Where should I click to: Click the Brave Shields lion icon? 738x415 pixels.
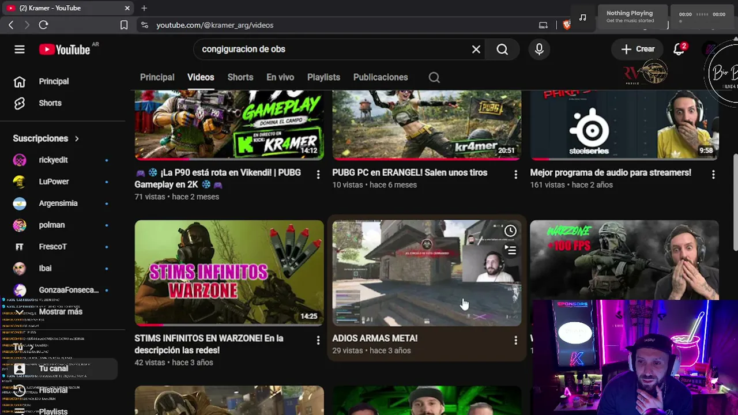click(566, 25)
